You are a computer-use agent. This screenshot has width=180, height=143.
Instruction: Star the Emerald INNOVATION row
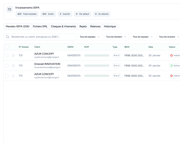[13, 66]
